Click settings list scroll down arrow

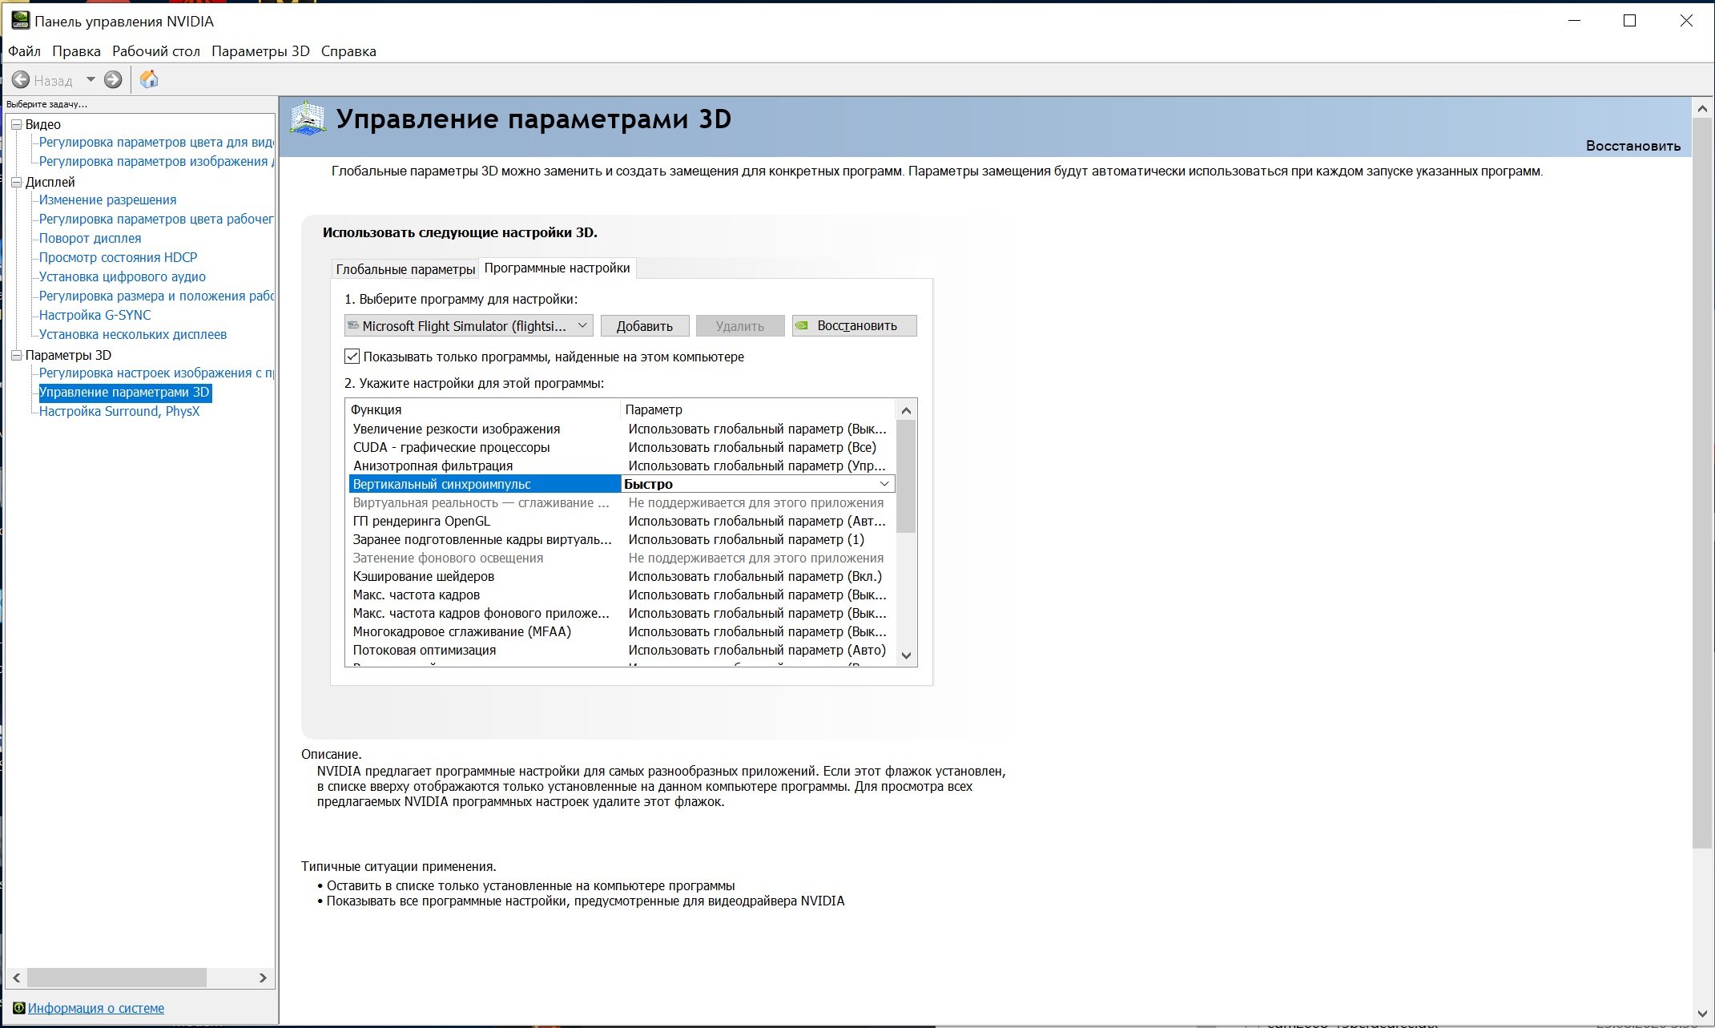tap(906, 655)
